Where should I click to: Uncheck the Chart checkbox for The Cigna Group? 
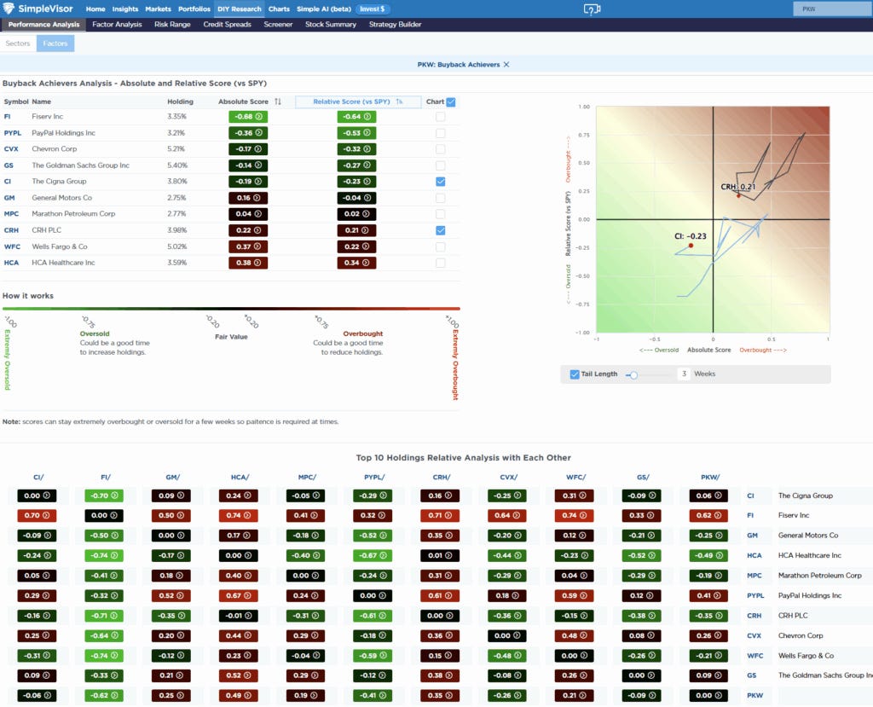(x=440, y=182)
